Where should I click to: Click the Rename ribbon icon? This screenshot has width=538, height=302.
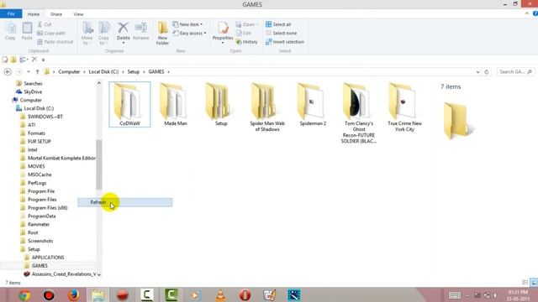pyautogui.click(x=140, y=31)
